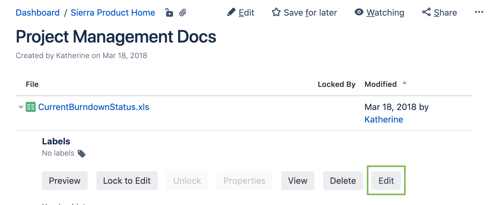Open Katherine's user profile link
501x205 pixels.
coord(384,119)
